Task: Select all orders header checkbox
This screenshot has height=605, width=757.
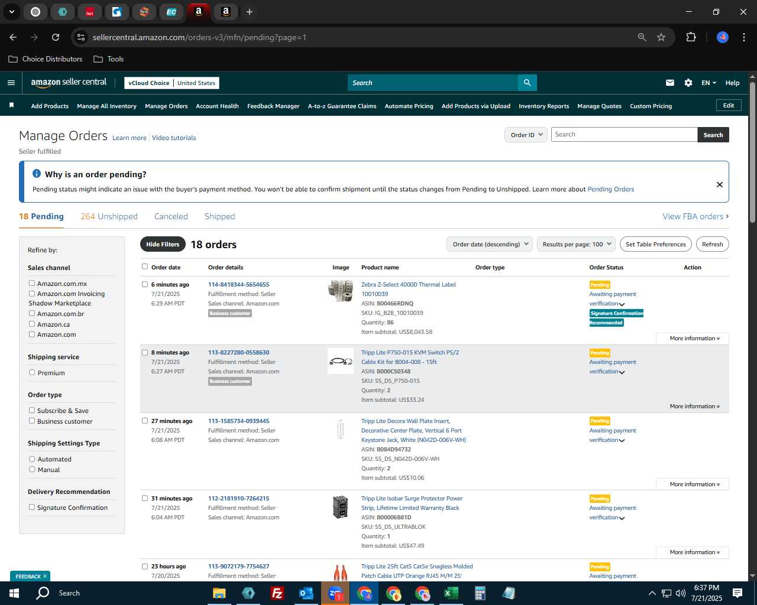Action: tap(145, 266)
